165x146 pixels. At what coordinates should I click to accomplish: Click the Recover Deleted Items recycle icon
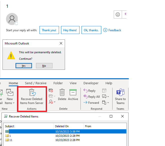6,116
